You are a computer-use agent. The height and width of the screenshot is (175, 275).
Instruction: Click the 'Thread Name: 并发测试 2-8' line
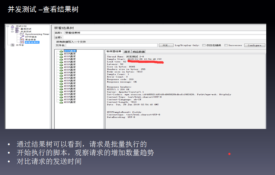(125, 57)
